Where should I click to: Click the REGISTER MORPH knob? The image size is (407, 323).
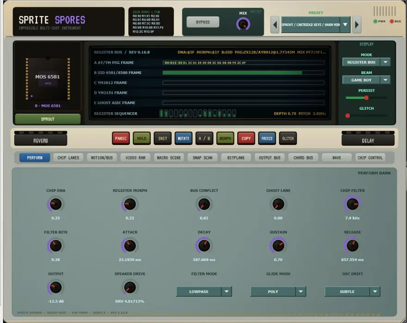[130, 204]
